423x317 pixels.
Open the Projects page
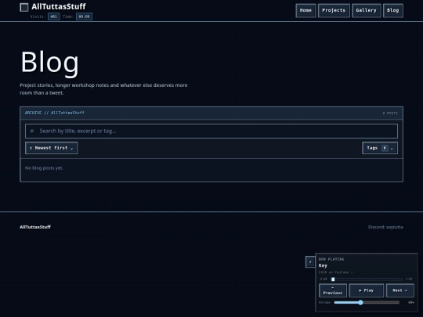click(x=334, y=10)
